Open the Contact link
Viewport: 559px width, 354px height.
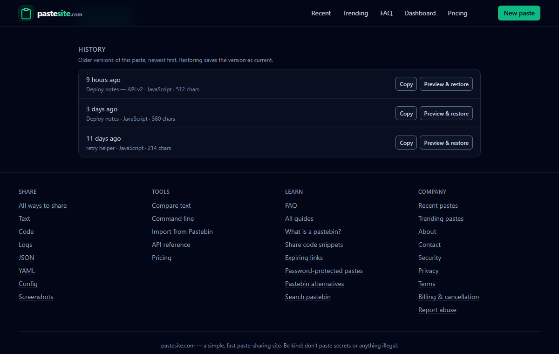tap(429, 245)
